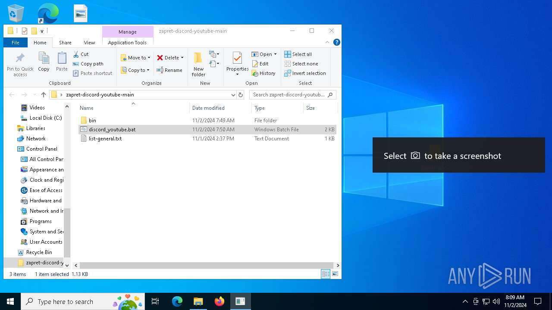The height and width of the screenshot is (310, 552).
Task: Open Local Disk (C:) in navigation pane
Action: click(45, 118)
